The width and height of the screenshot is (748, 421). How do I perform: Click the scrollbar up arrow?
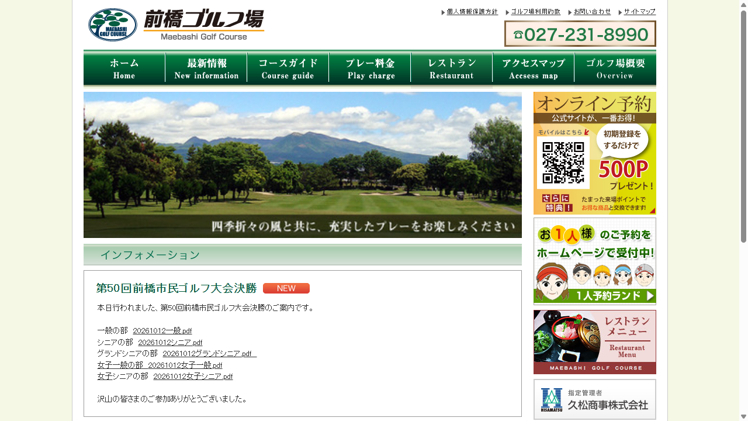743,5
